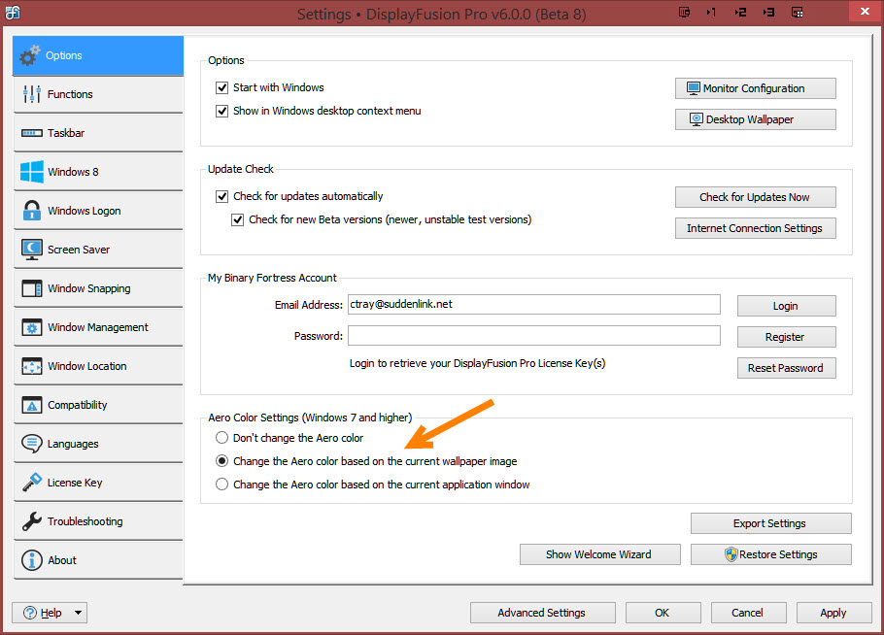884x635 pixels.
Task: Click the first DisplayFusion title bar monitor icon
Action: [684, 13]
